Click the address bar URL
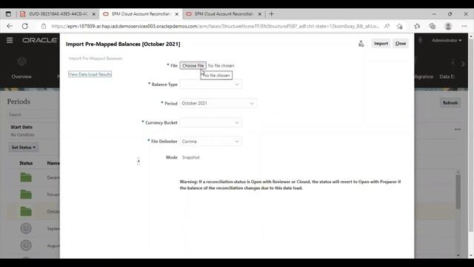Screen dimensions: 474x267 (215, 27)
